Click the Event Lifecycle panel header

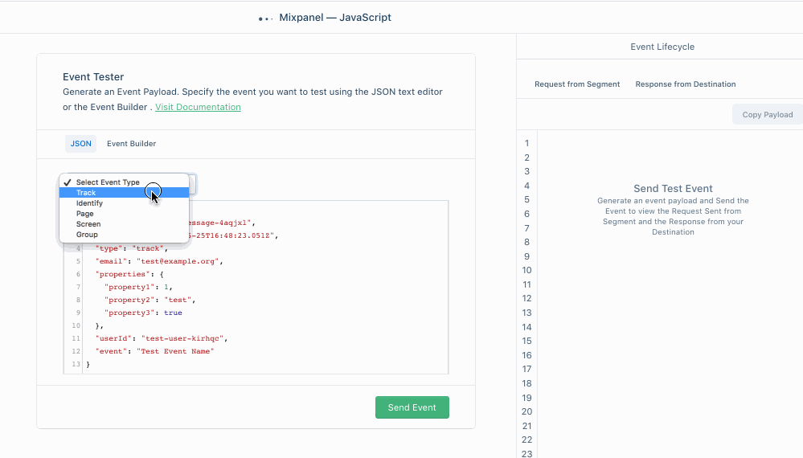662,47
